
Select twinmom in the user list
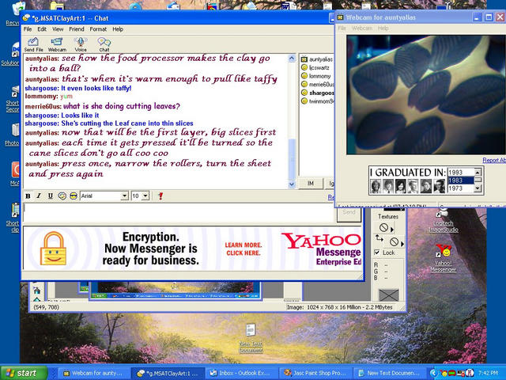317,101
